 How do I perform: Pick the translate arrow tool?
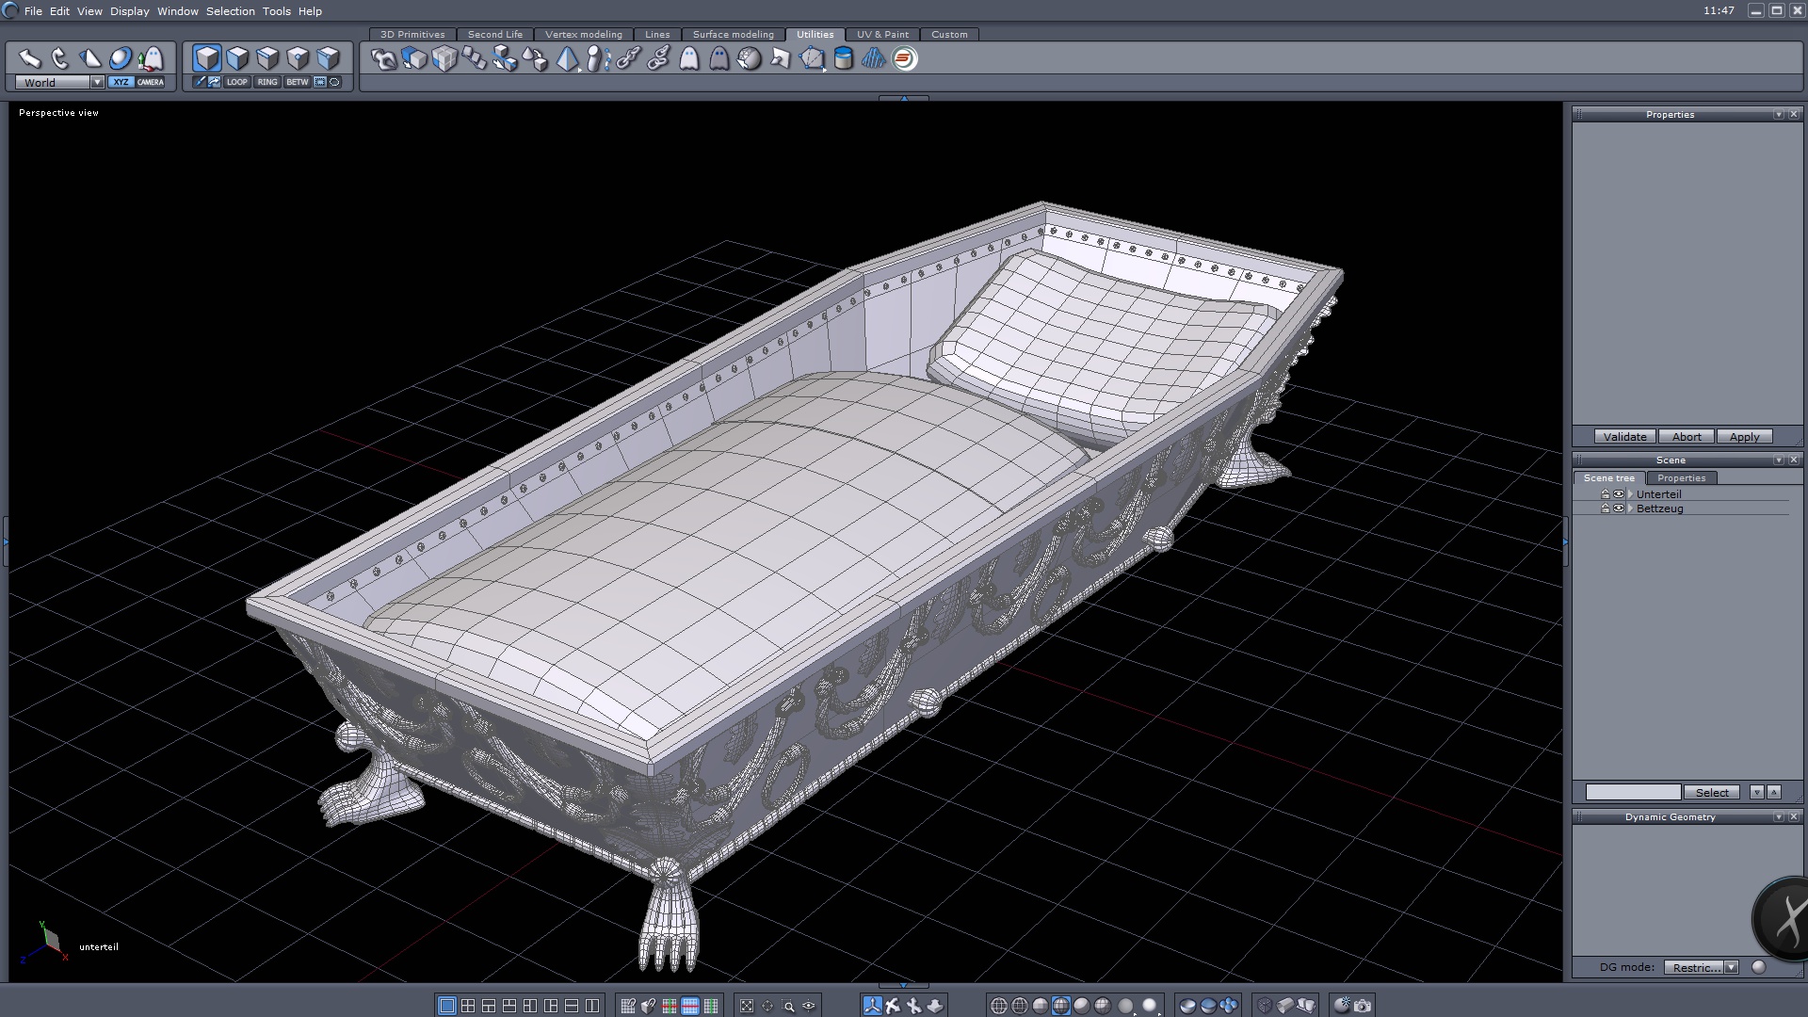coord(30,58)
